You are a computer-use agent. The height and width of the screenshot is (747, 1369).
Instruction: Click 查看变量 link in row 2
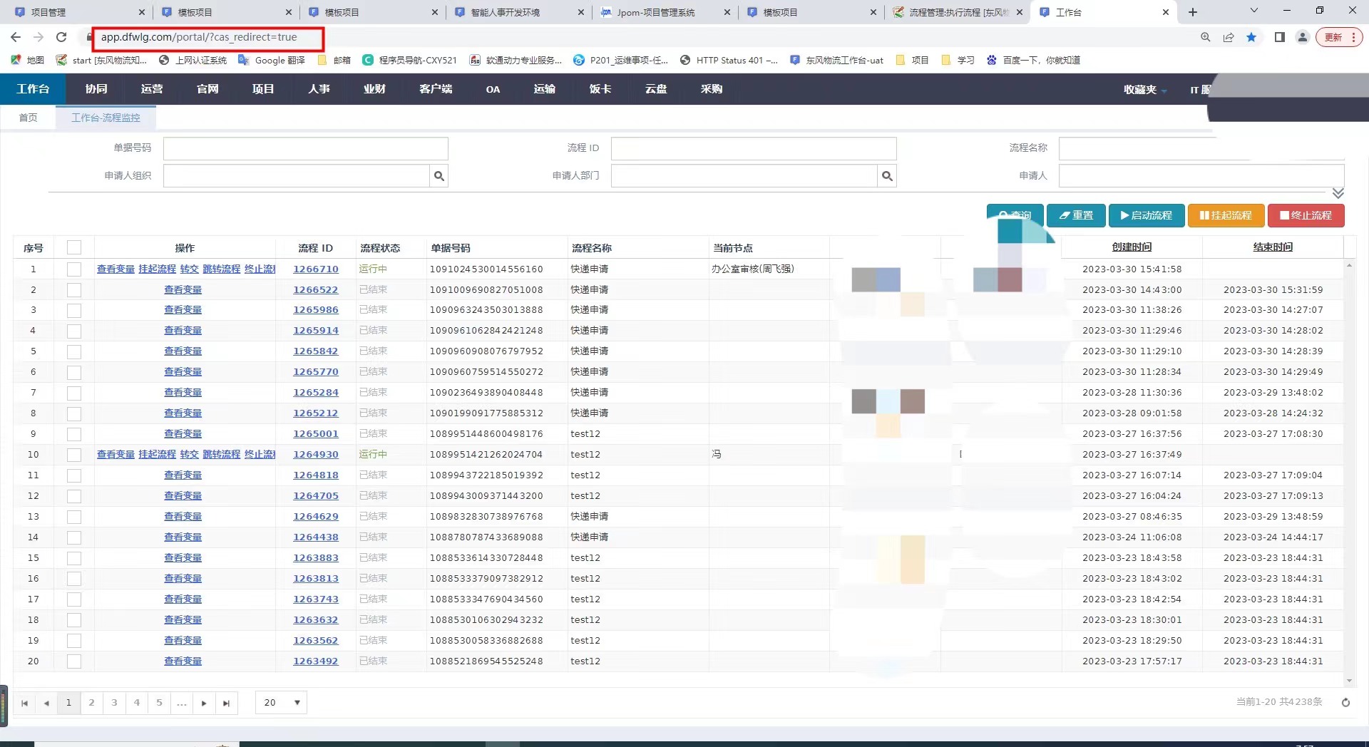183,289
